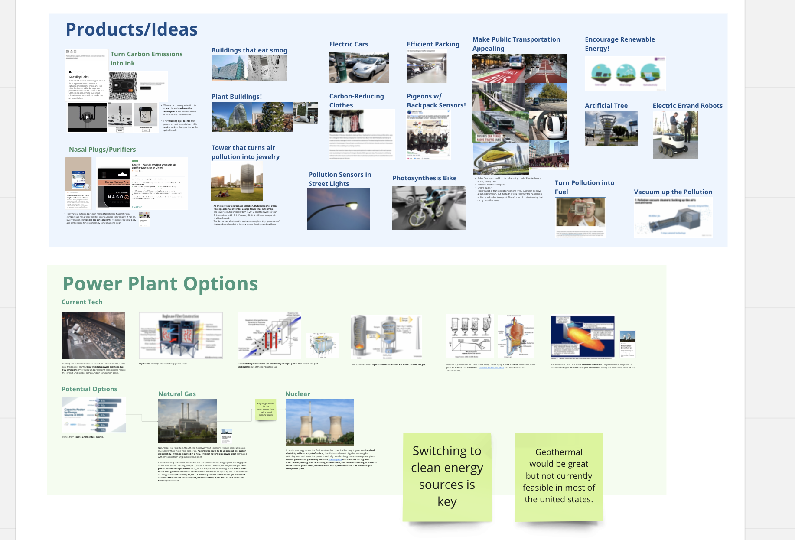Select the 'Nasal Plugs/Purifiers' heading
Image resolution: width=795 pixels, height=540 pixels.
tap(102, 150)
